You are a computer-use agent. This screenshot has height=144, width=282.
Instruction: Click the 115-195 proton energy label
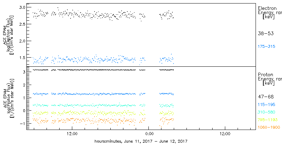(266, 105)
